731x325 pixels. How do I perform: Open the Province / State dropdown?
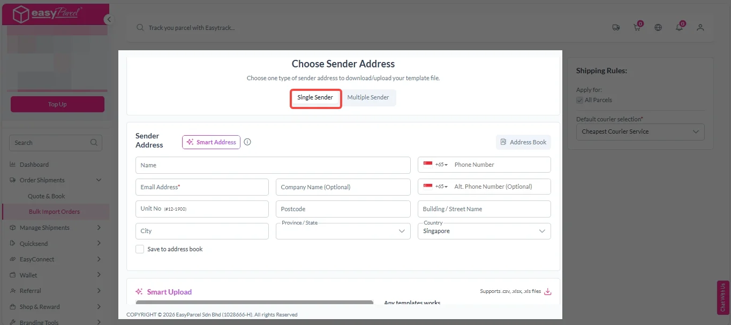pos(343,231)
